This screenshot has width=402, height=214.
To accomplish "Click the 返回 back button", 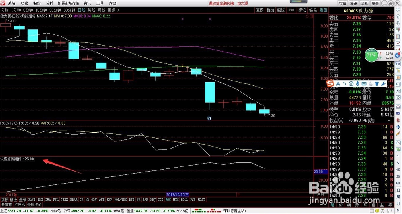I will 323,10.
